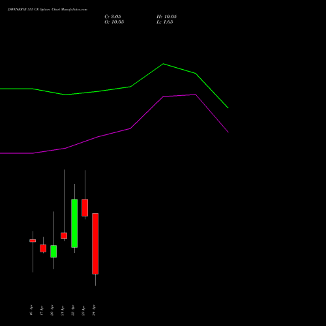Click the '20 Apr' date axis label
The width and height of the screenshot is (326, 326).
52,310
